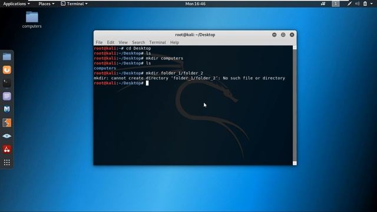
Task: Expand the system menu arrow at top right
Action: [371, 4]
